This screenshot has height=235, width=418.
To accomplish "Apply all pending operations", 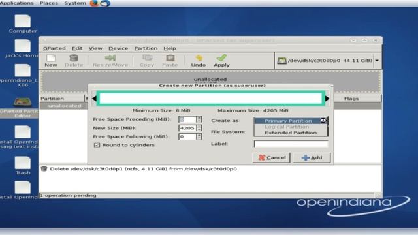I will pos(221,61).
